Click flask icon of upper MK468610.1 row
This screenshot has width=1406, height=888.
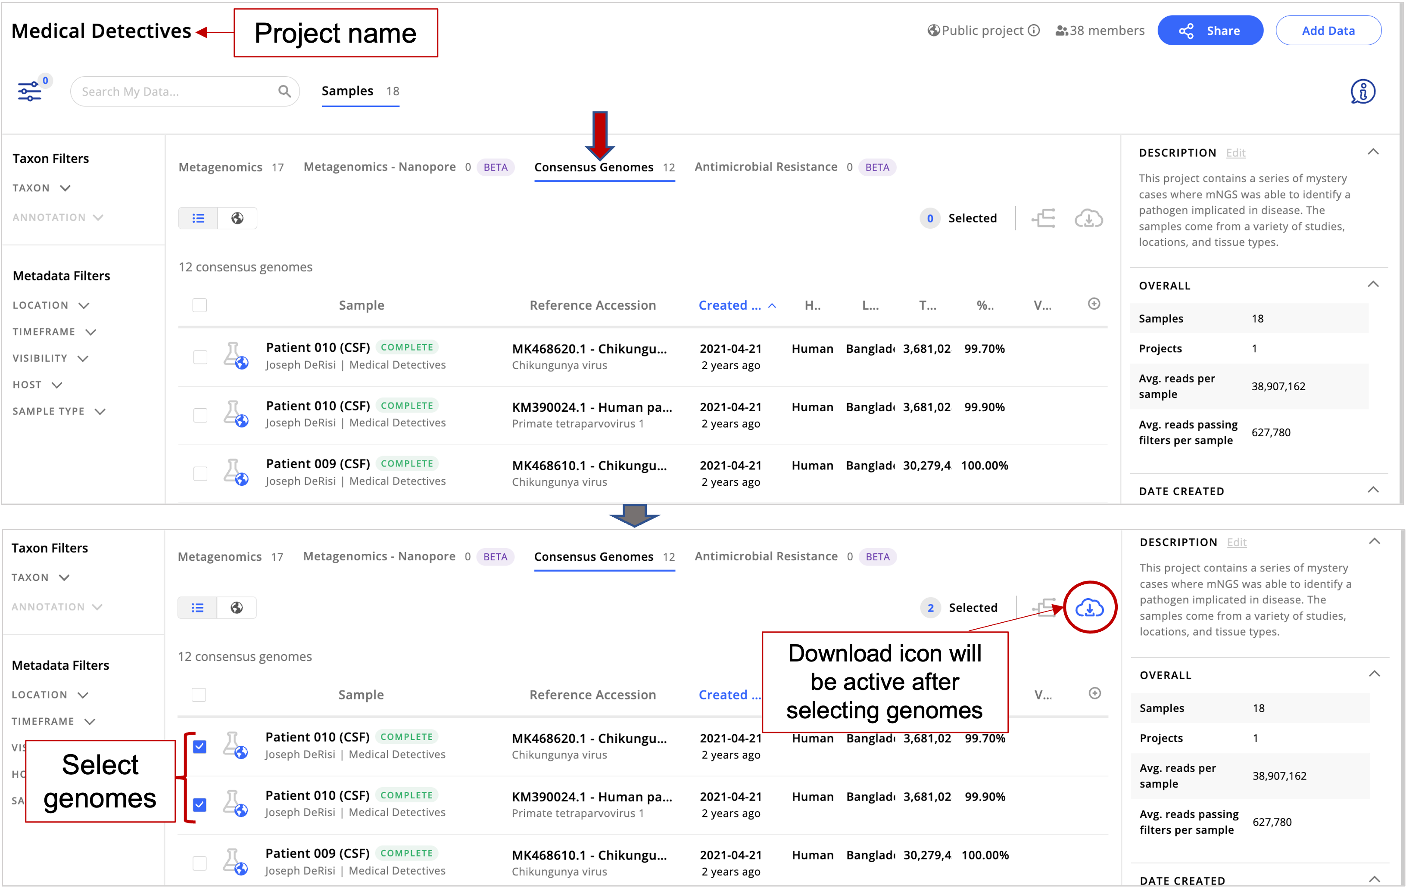pyautogui.click(x=235, y=472)
